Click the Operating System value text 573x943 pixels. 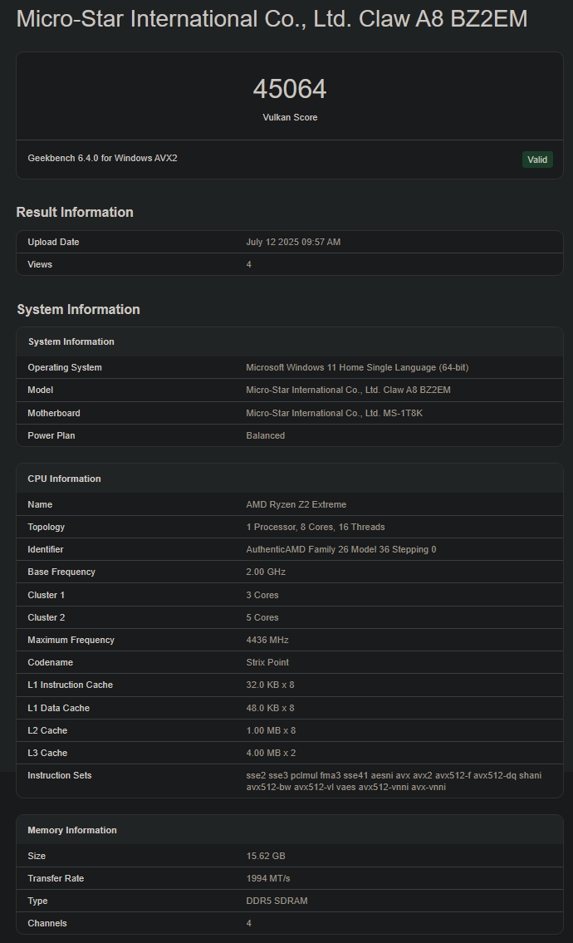coord(357,367)
